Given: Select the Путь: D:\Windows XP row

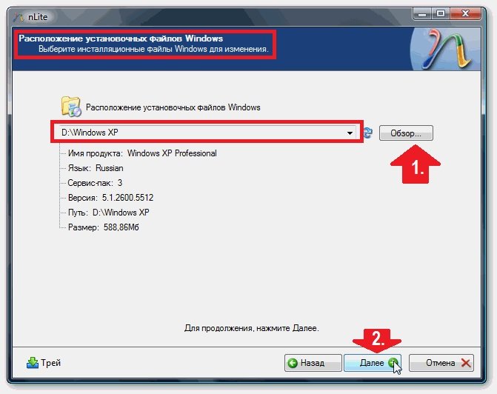Looking at the screenshot, I should click(x=108, y=213).
